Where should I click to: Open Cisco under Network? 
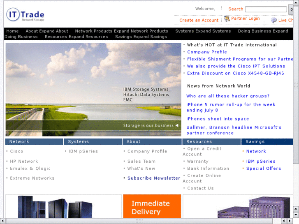click(16, 151)
